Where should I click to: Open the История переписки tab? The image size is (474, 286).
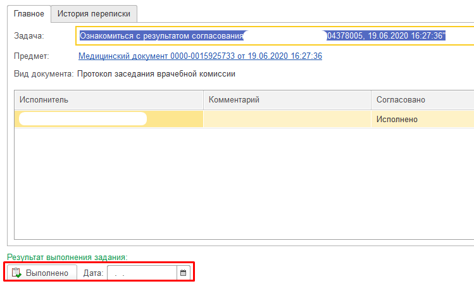coord(94,13)
